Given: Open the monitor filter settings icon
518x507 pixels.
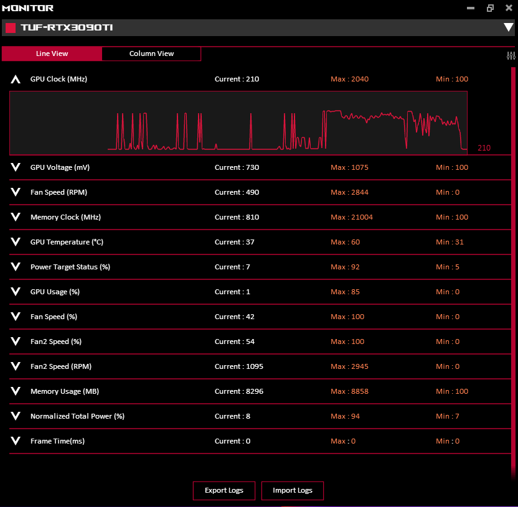Looking at the screenshot, I should (x=511, y=55).
